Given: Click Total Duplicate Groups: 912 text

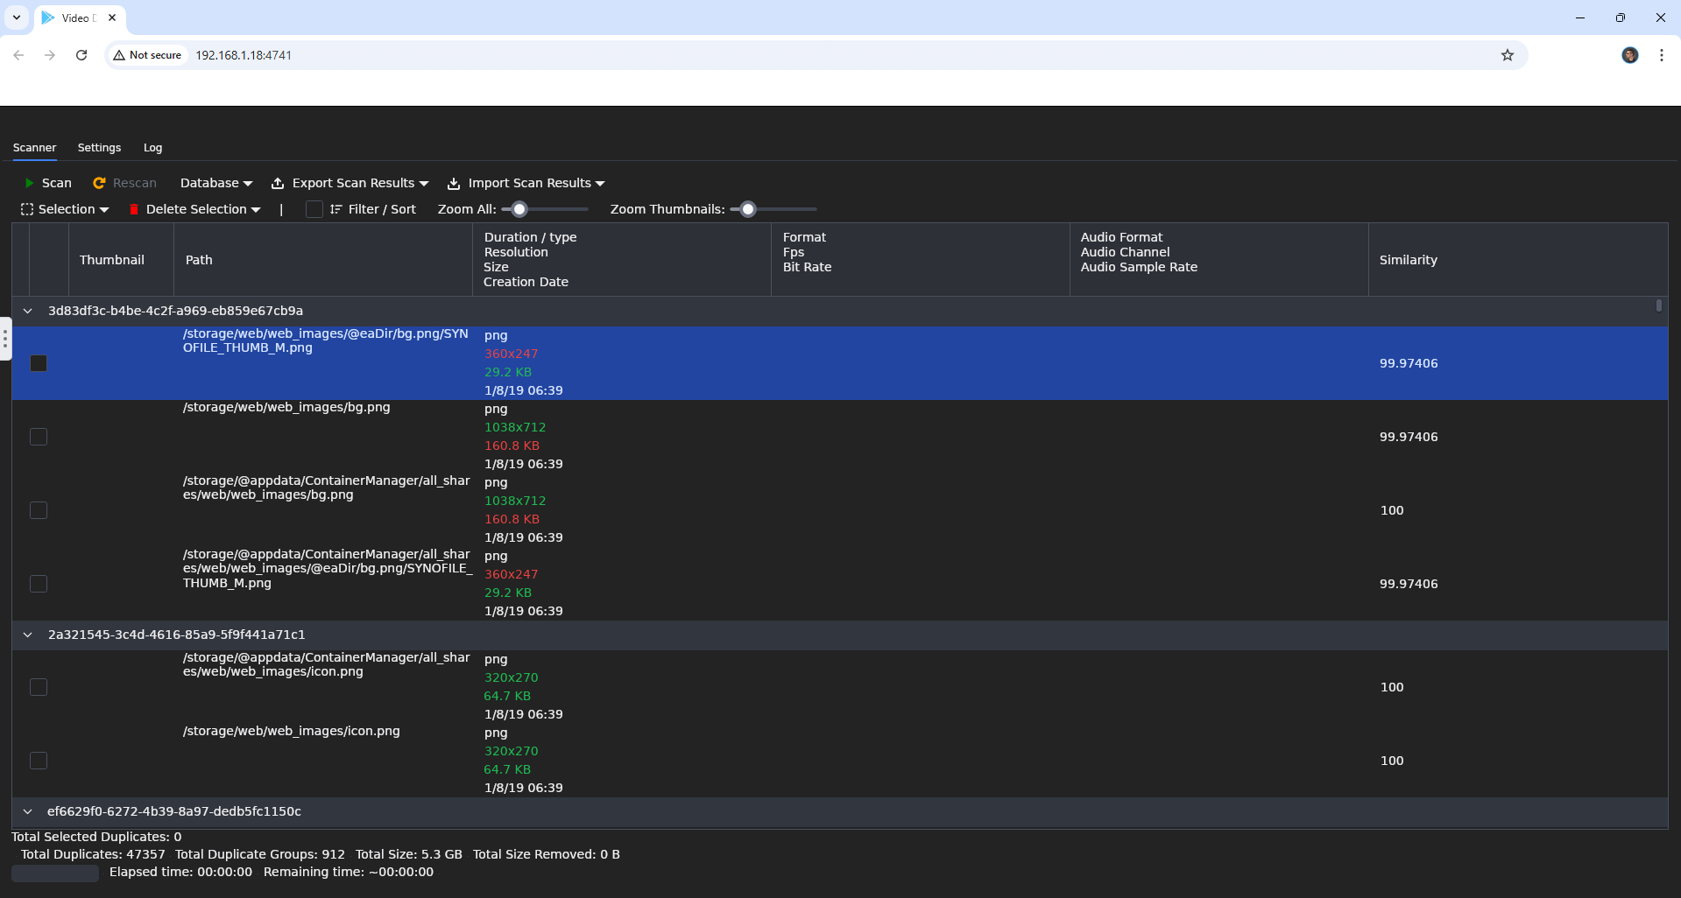Looking at the screenshot, I should pyautogui.click(x=260, y=854).
